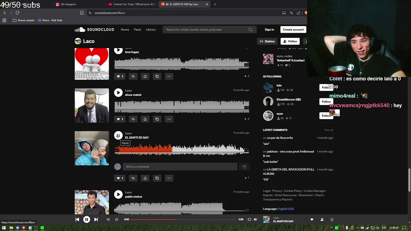Play the show match track
Screen dimensions: 411x231
[118, 93]
